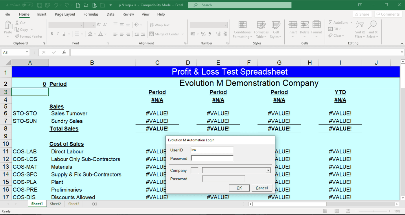Click the Redo arrow icon
This screenshot has width=405, height=215.
tap(67, 5)
